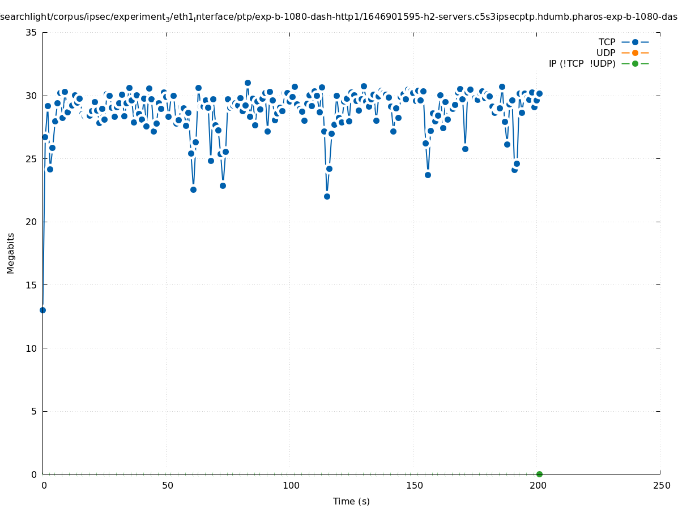This screenshot has width=678, height=509.
Task: Click the 35 tick label on y-axis
Action: click(31, 32)
